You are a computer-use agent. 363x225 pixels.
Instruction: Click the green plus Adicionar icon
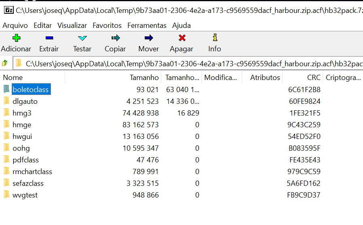point(16,38)
